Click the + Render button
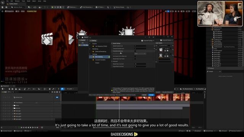 coord(82,40)
